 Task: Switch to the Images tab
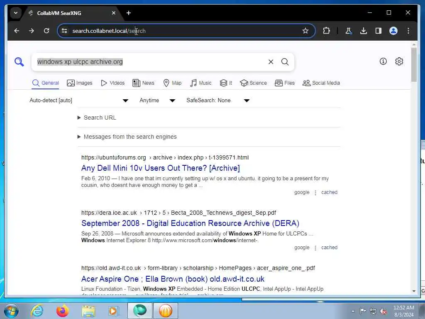click(80, 83)
